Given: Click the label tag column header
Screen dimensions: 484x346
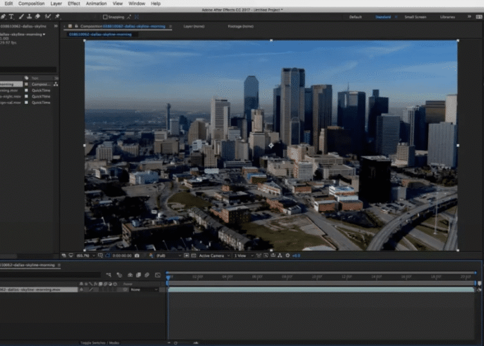Looking at the screenshot, I should pos(26,78).
